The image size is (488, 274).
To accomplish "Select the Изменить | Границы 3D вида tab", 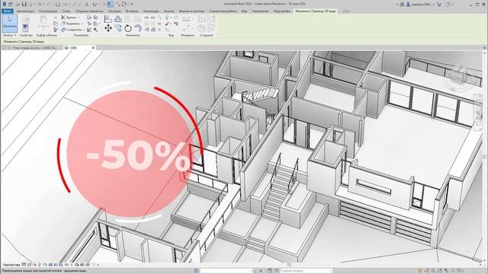I will pyautogui.click(x=315, y=11).
